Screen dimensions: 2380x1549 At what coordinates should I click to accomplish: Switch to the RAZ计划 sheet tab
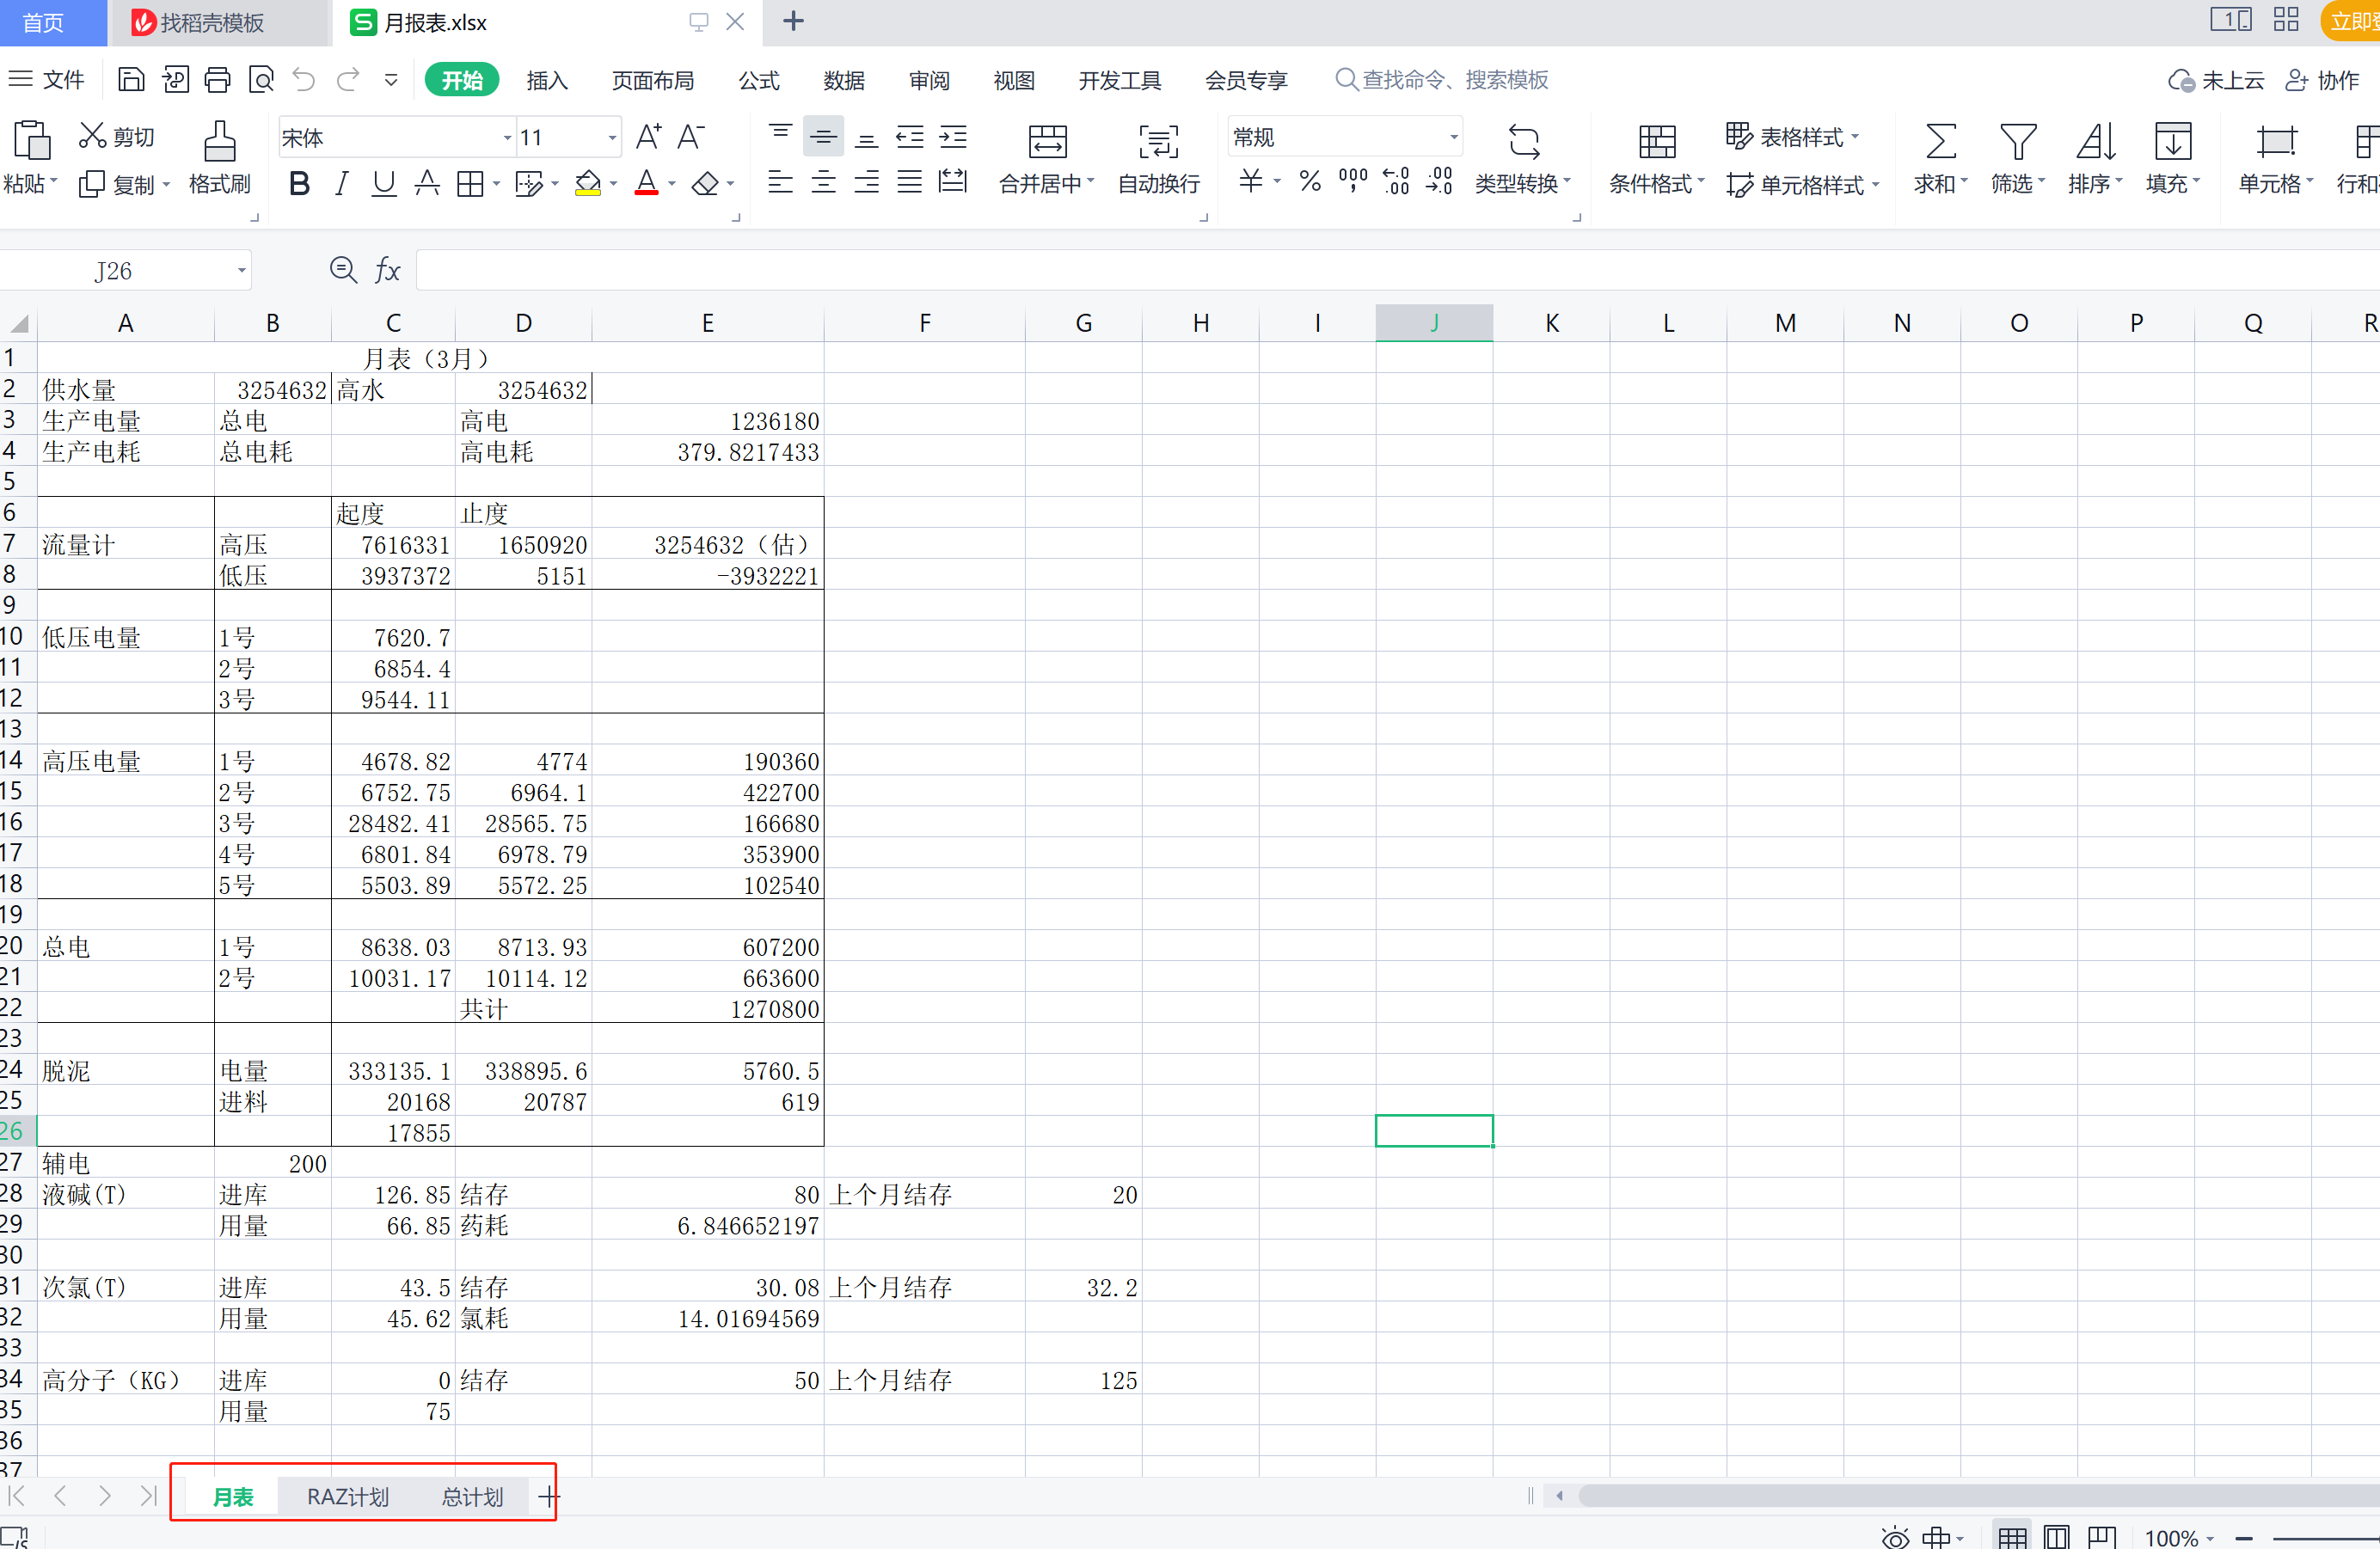point(347,1496)
